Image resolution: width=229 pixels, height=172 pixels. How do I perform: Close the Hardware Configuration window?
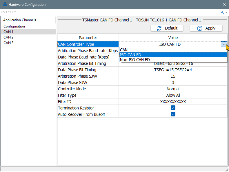point(224,4)
